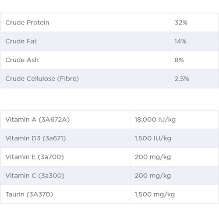The width and height of the screenshot is (219, 219).
Task: Click the 18,000 IU/kg value
Action: pos(155,120)
